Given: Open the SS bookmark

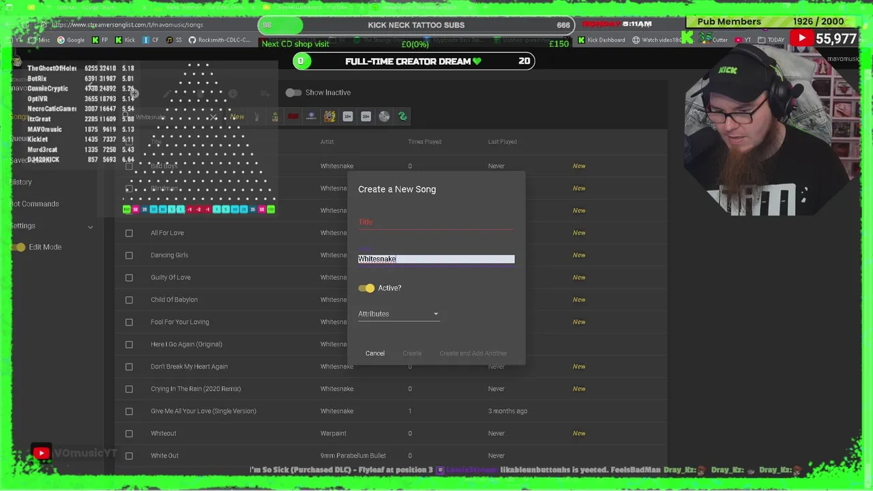Looking at the screenshot, I should click(174, 40).
